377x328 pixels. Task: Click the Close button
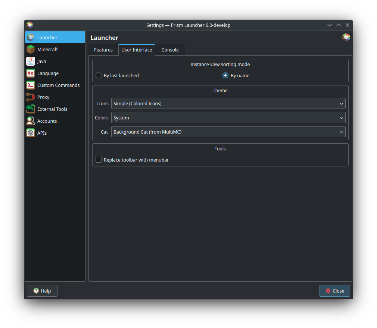click(335, 291)
